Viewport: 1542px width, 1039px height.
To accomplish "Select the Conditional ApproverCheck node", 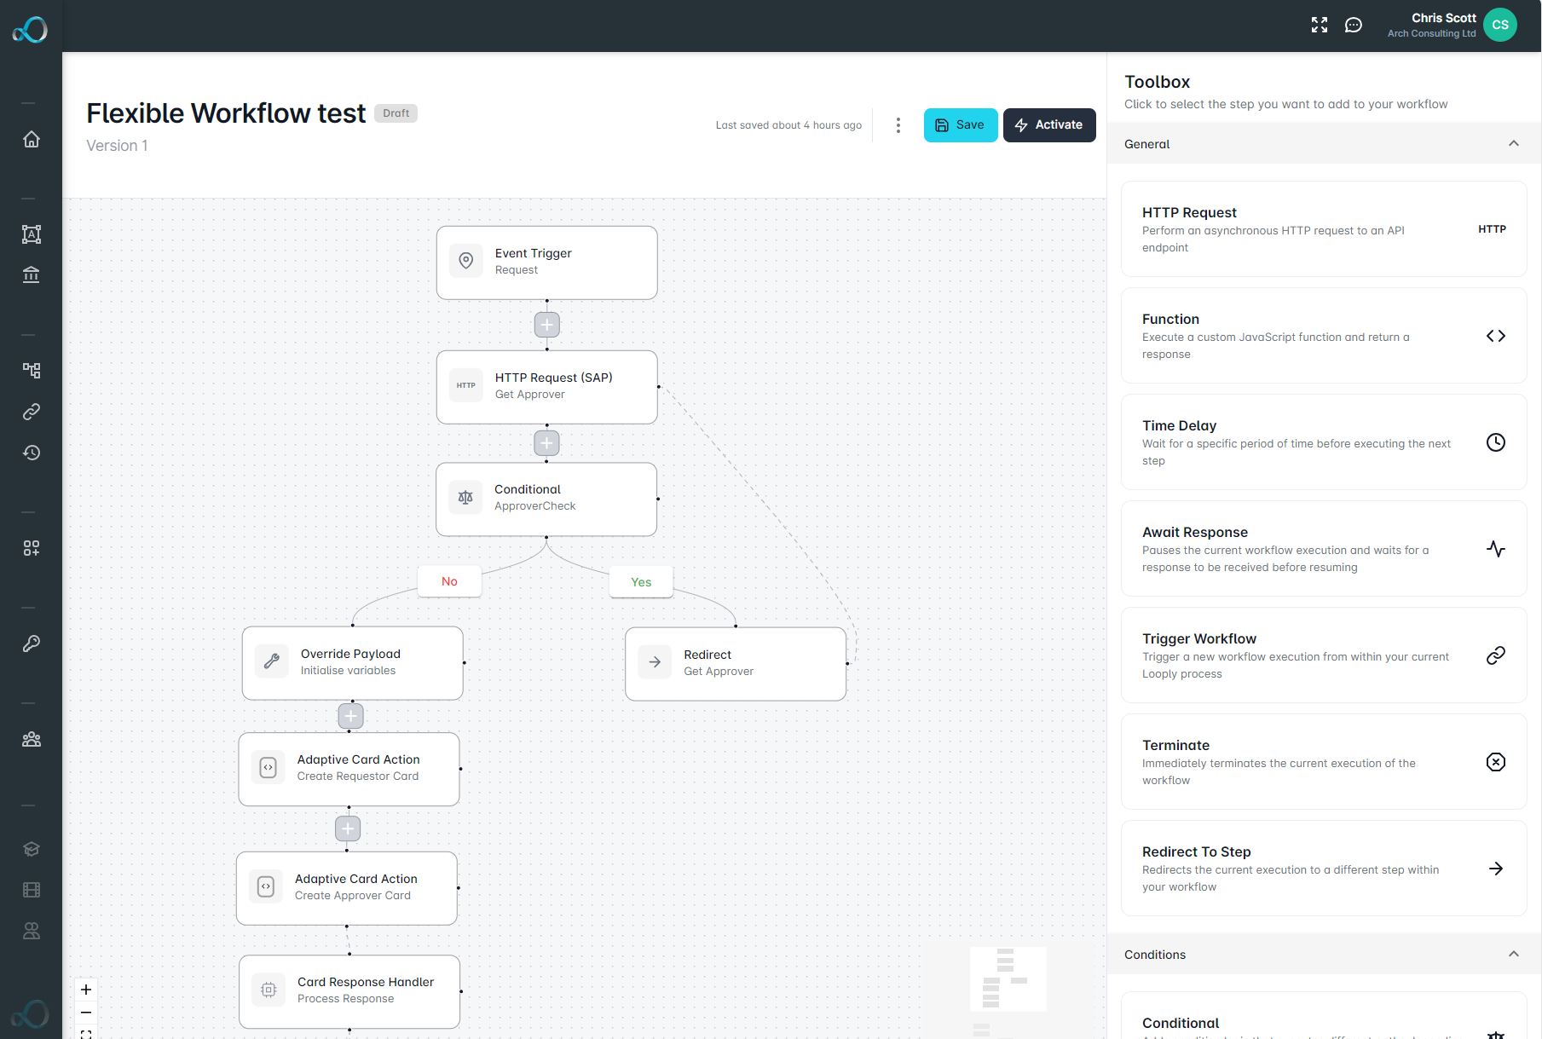I will 546,499.
